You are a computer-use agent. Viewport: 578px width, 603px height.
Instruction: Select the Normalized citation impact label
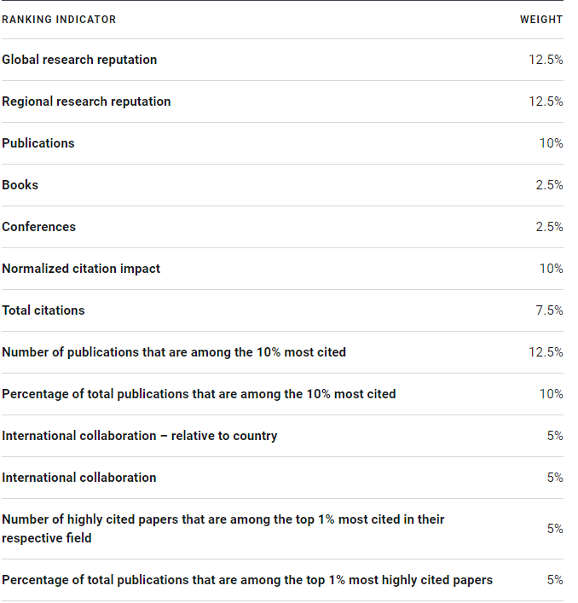point(81,269)
